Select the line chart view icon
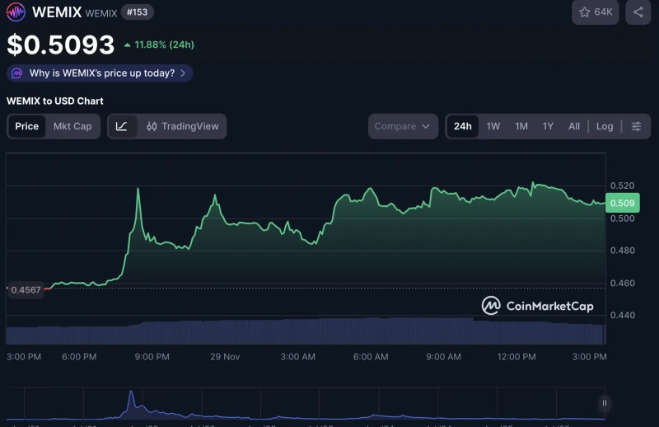The height and width of the screenshot is (427, 659). click(x=122, y=126)
